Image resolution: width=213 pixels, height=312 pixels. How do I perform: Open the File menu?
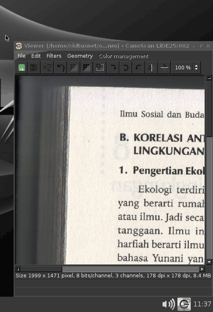click(21, 56)
